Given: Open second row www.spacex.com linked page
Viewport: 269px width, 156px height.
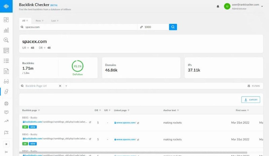Looking at the screenshot, I should (x=125, y=139).
